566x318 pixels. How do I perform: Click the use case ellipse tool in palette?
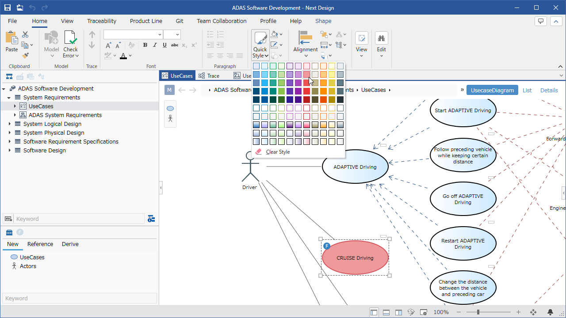(x=170, y=108)
